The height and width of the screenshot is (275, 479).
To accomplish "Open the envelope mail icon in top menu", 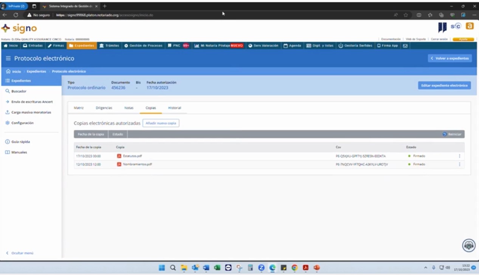I will click(x=405, y=46).
